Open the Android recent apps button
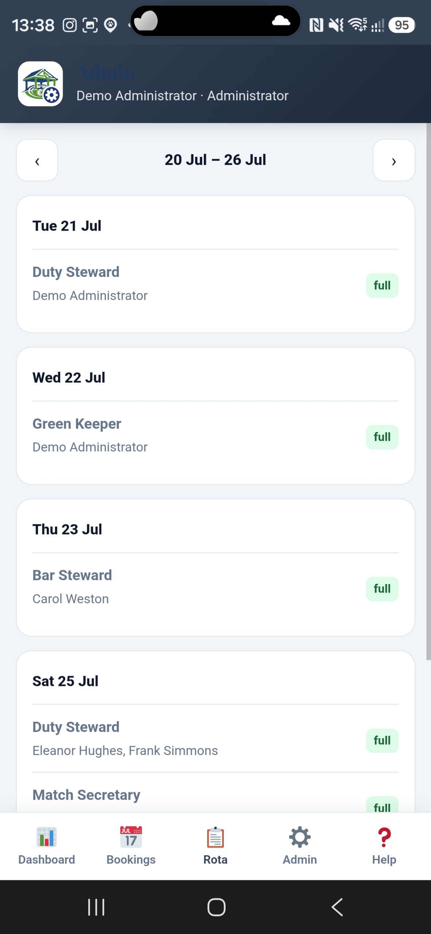The image size is (431, 934). pyautogui.click(x=96, y=907)
